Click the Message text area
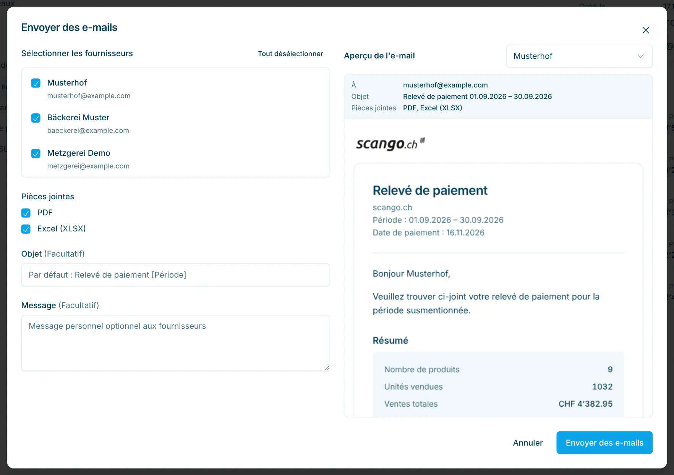Image resolution: width=674 pixels, height=475 pixels. [x=175, y=343]
